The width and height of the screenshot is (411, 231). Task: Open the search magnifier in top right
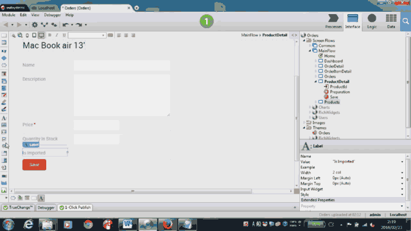point(405,21)
